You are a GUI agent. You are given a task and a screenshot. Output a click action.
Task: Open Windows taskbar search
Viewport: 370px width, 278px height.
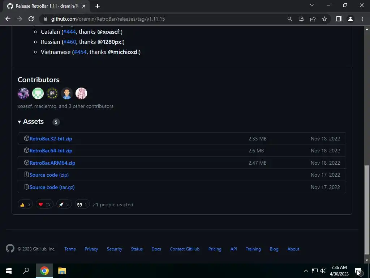coord(26,271)
